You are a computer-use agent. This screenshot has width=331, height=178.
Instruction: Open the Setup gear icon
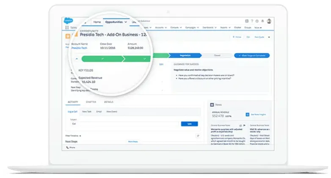(x=257, y=21)
